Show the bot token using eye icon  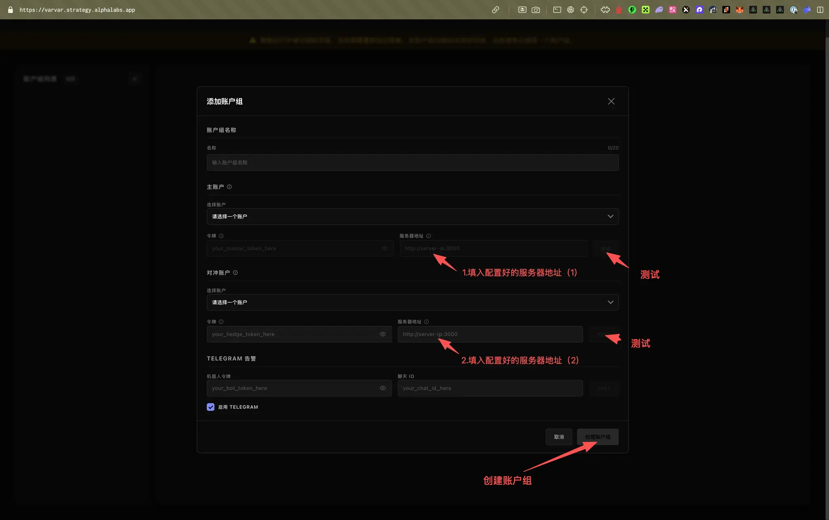pyautogui.click(x=383, y=388)
